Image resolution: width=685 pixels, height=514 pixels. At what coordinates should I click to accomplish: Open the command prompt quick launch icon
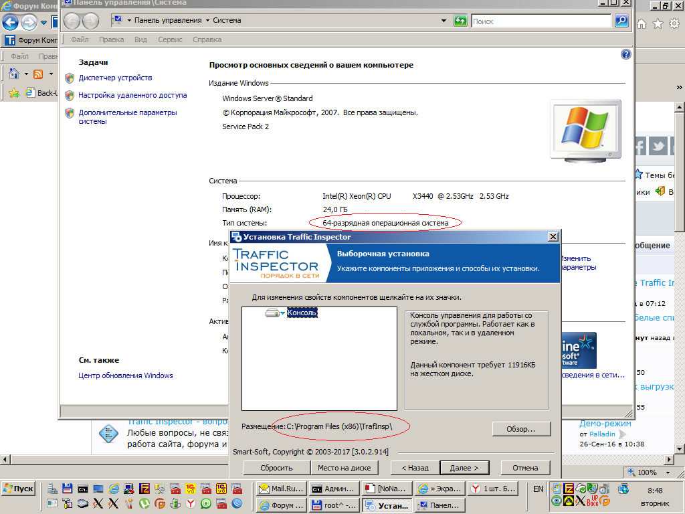point(82,489)
